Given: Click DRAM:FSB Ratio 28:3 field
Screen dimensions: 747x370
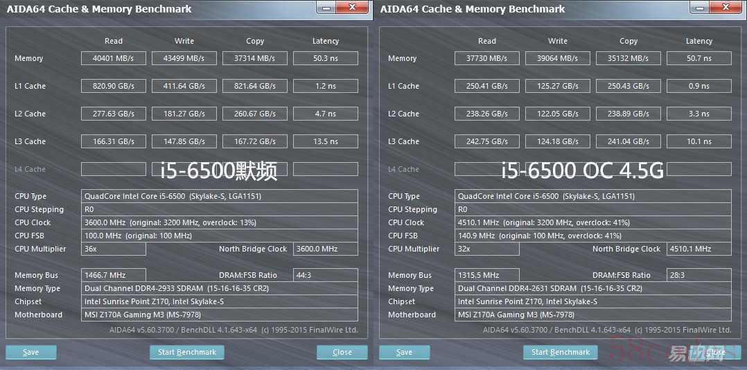Looking at the screenshot, I should [699, 275].
